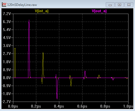The height and width of the screenshot is (111, 135).
Task: Select the V(int_a) trace label
Action: (42, 11)
